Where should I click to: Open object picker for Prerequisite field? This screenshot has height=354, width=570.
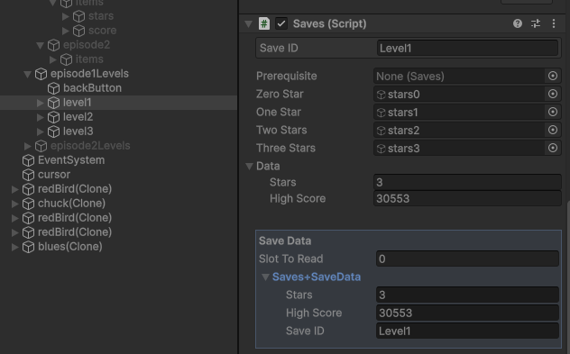553,76
